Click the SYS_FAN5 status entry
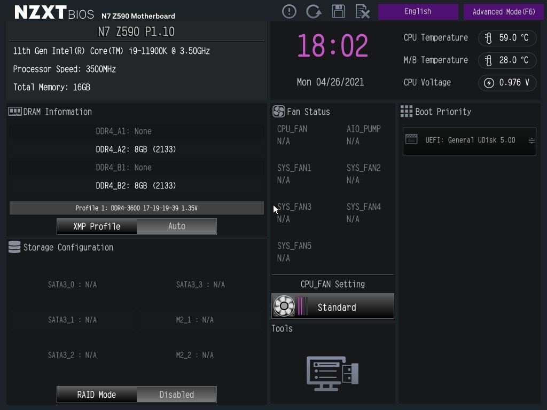Viewport: 547px width, 410px height. coord(294,252)
